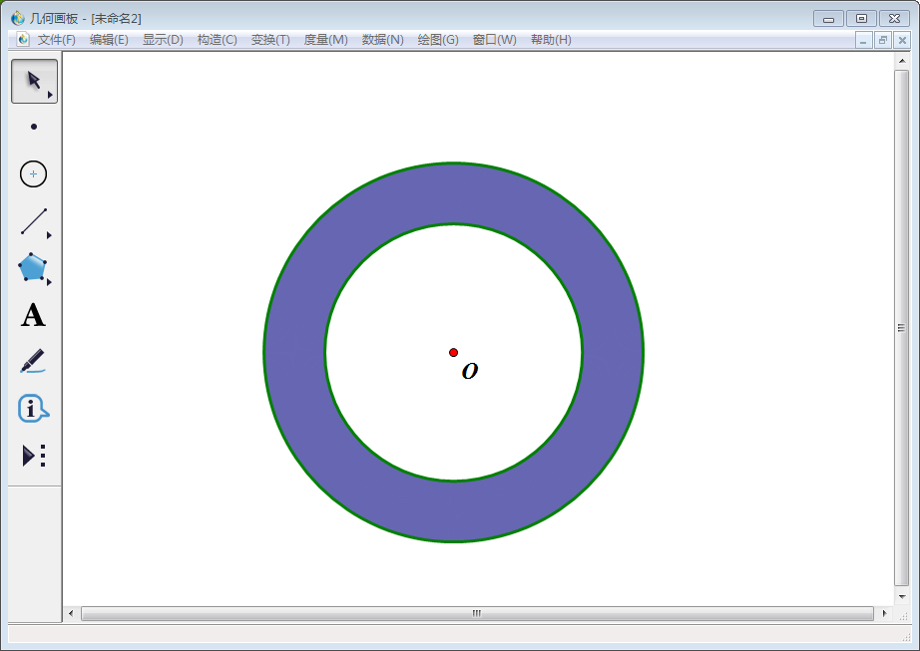Open the 帮助(H) menu
Screen dimensions: 920x651
click(551, 40)
